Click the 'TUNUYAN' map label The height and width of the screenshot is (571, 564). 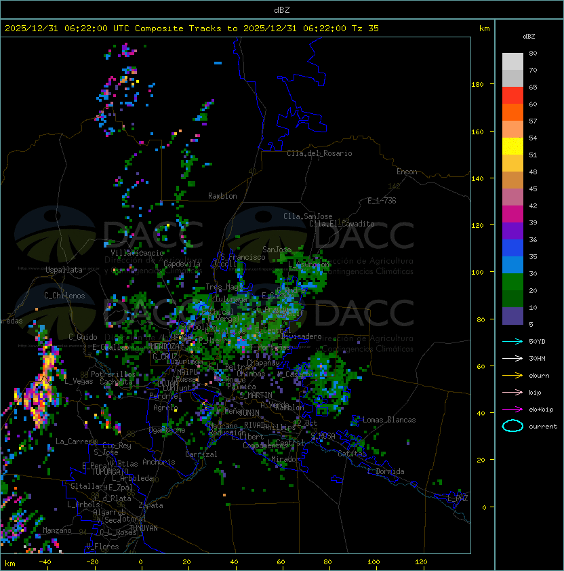144,528
